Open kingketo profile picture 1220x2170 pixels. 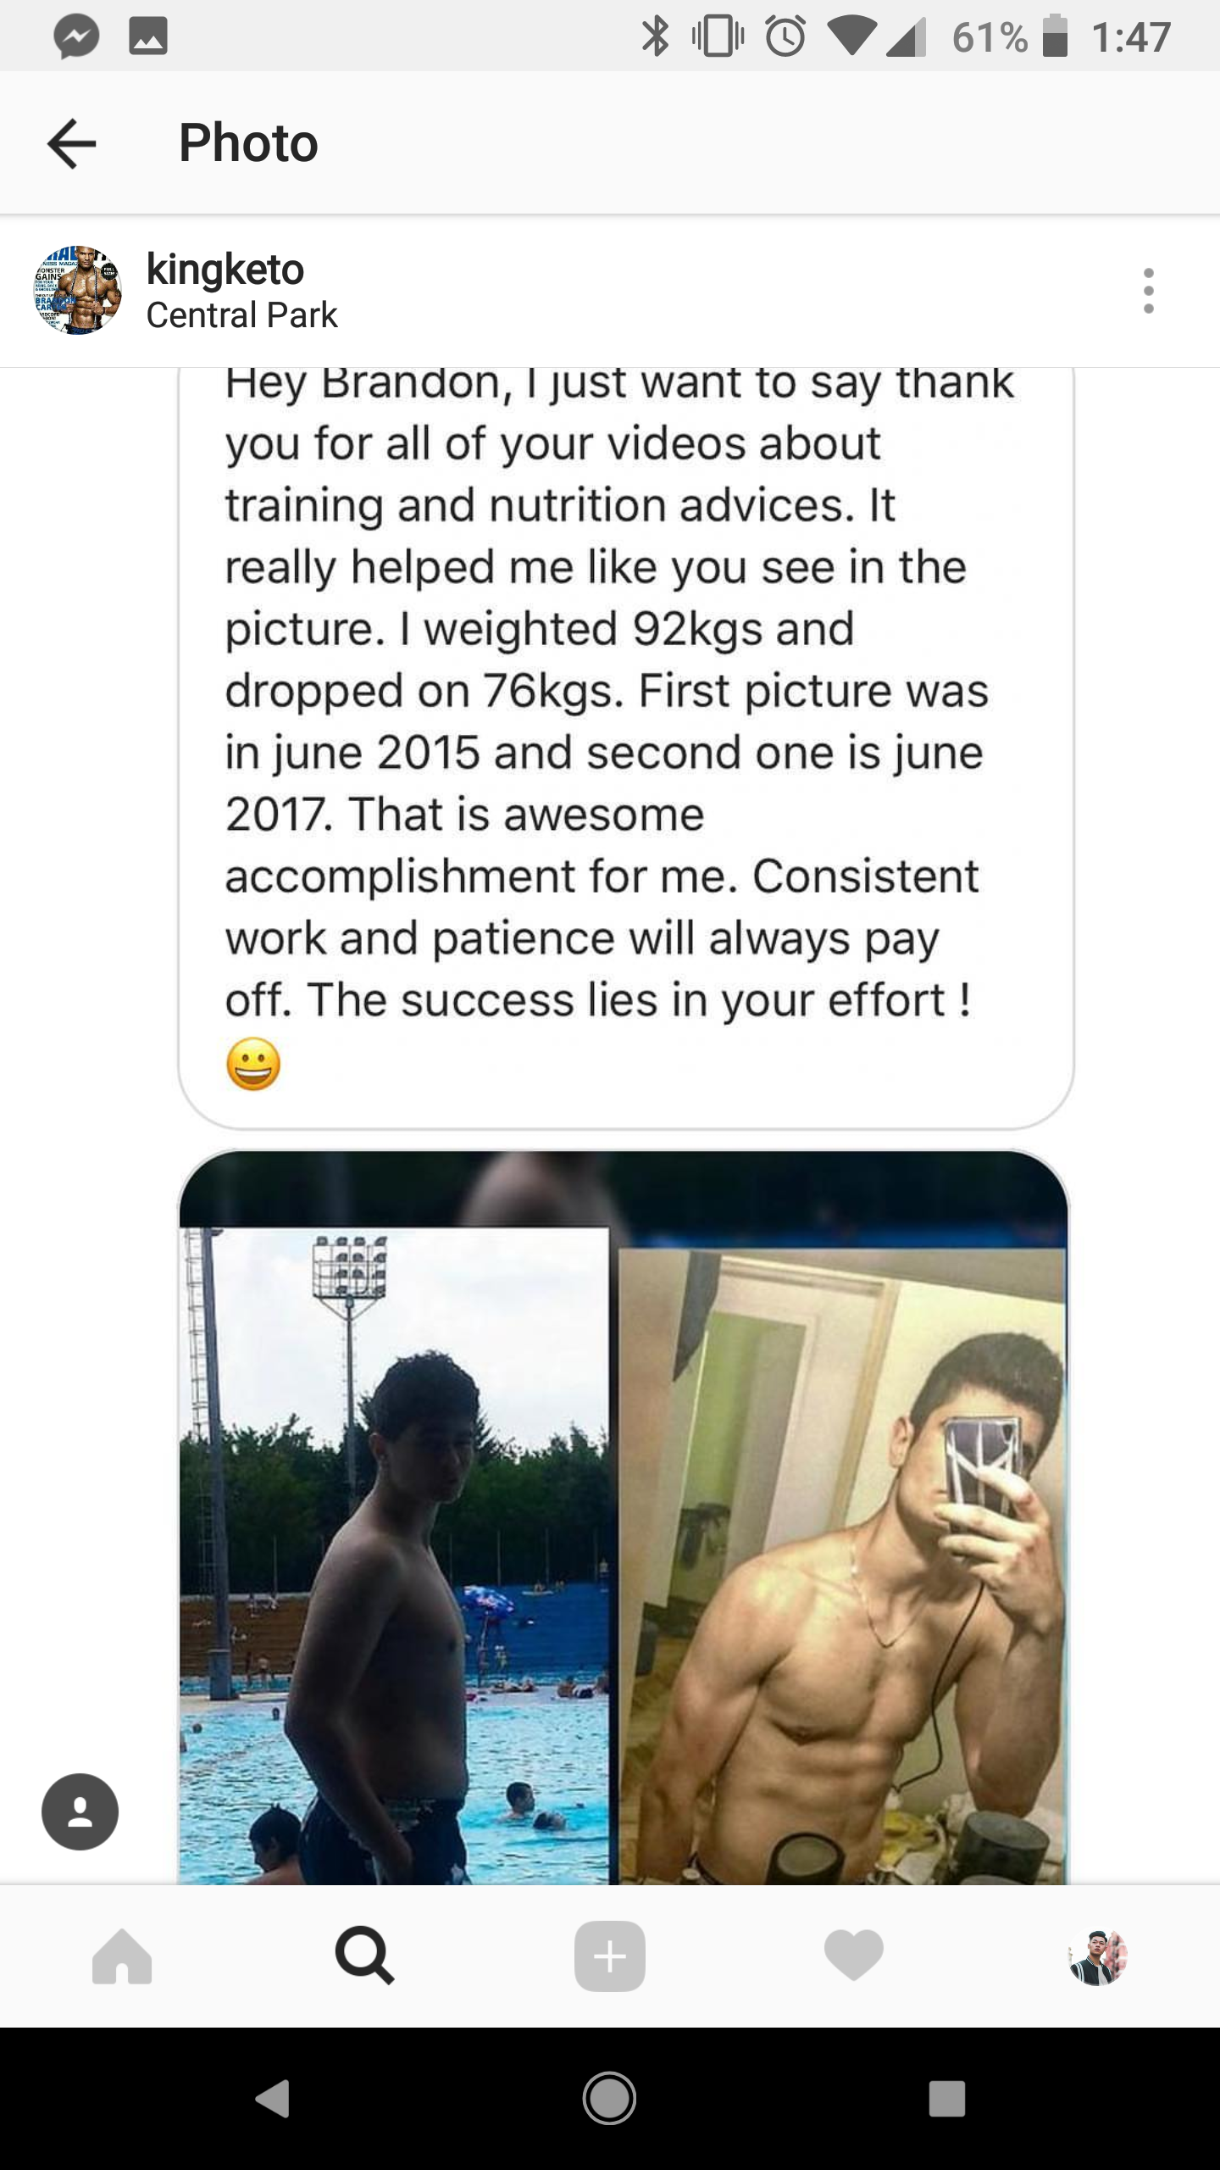click(x=78, y=291)
